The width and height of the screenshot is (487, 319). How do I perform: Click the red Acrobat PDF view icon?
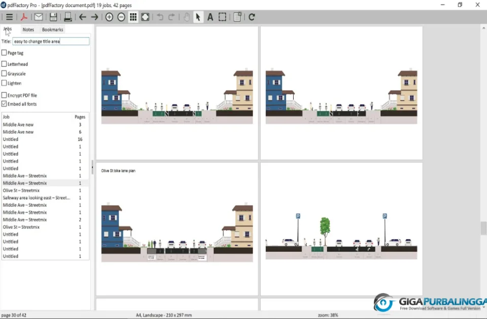pos(24,17)
